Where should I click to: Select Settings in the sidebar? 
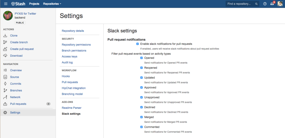pyautogui.click(x=15, y=113)
